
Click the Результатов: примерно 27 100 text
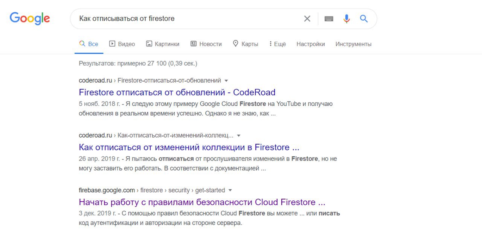coord(138,63)
